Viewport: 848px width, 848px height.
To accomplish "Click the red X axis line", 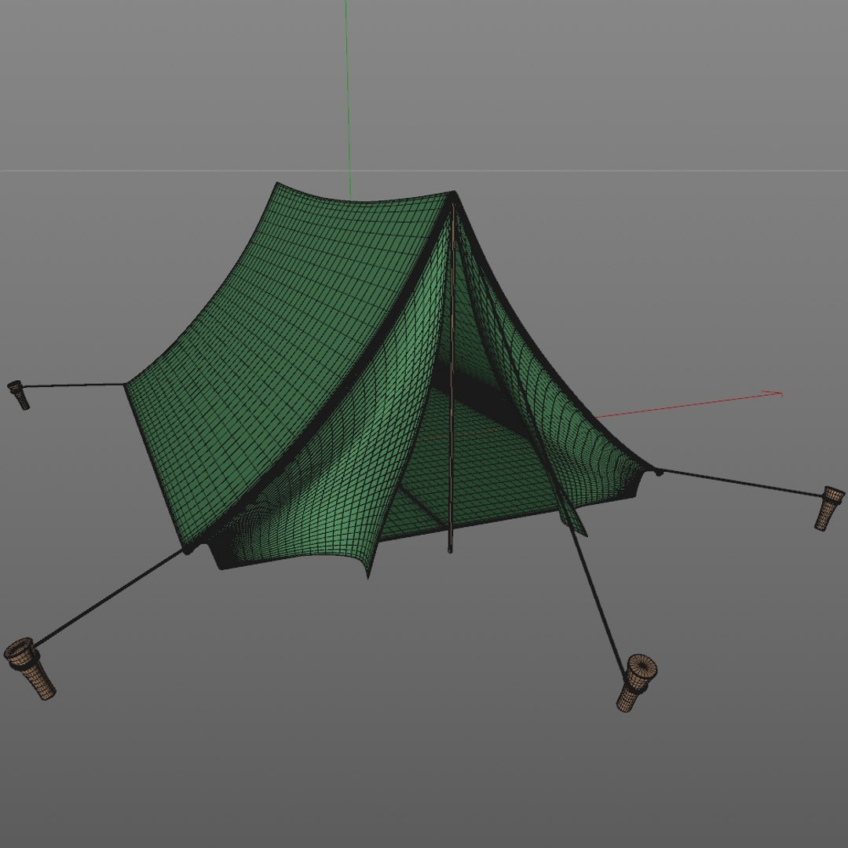I will [689, 404].
